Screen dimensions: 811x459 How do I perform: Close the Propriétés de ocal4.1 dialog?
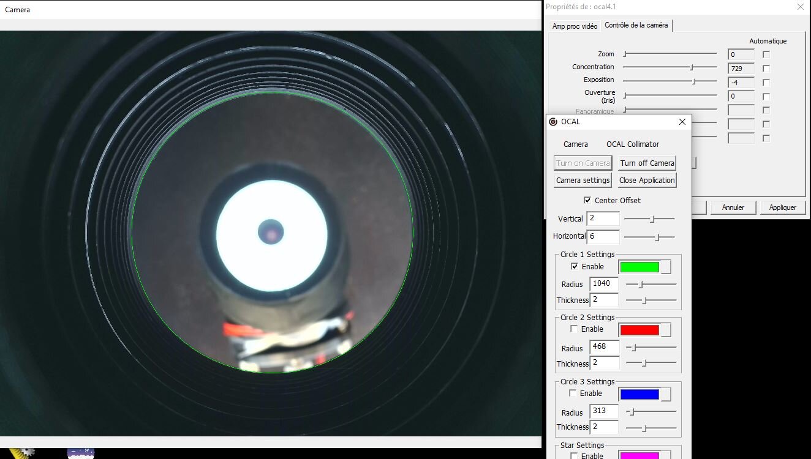[800, 7]
